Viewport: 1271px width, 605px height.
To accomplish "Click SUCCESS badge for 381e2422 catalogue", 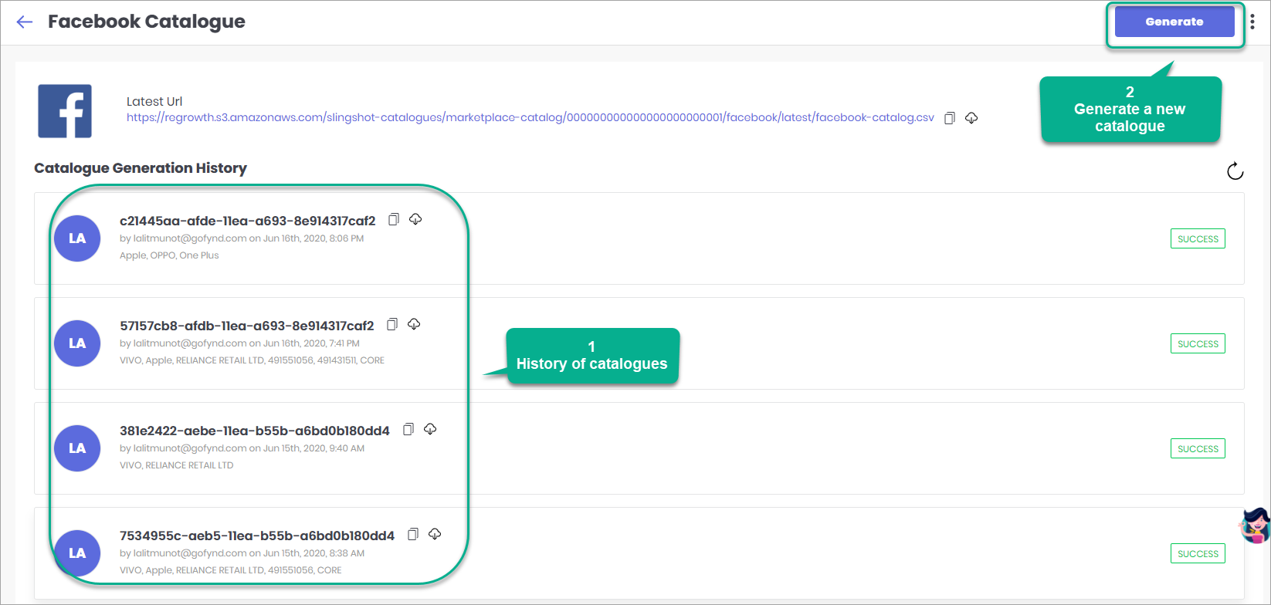I will tap(1198, 449).
